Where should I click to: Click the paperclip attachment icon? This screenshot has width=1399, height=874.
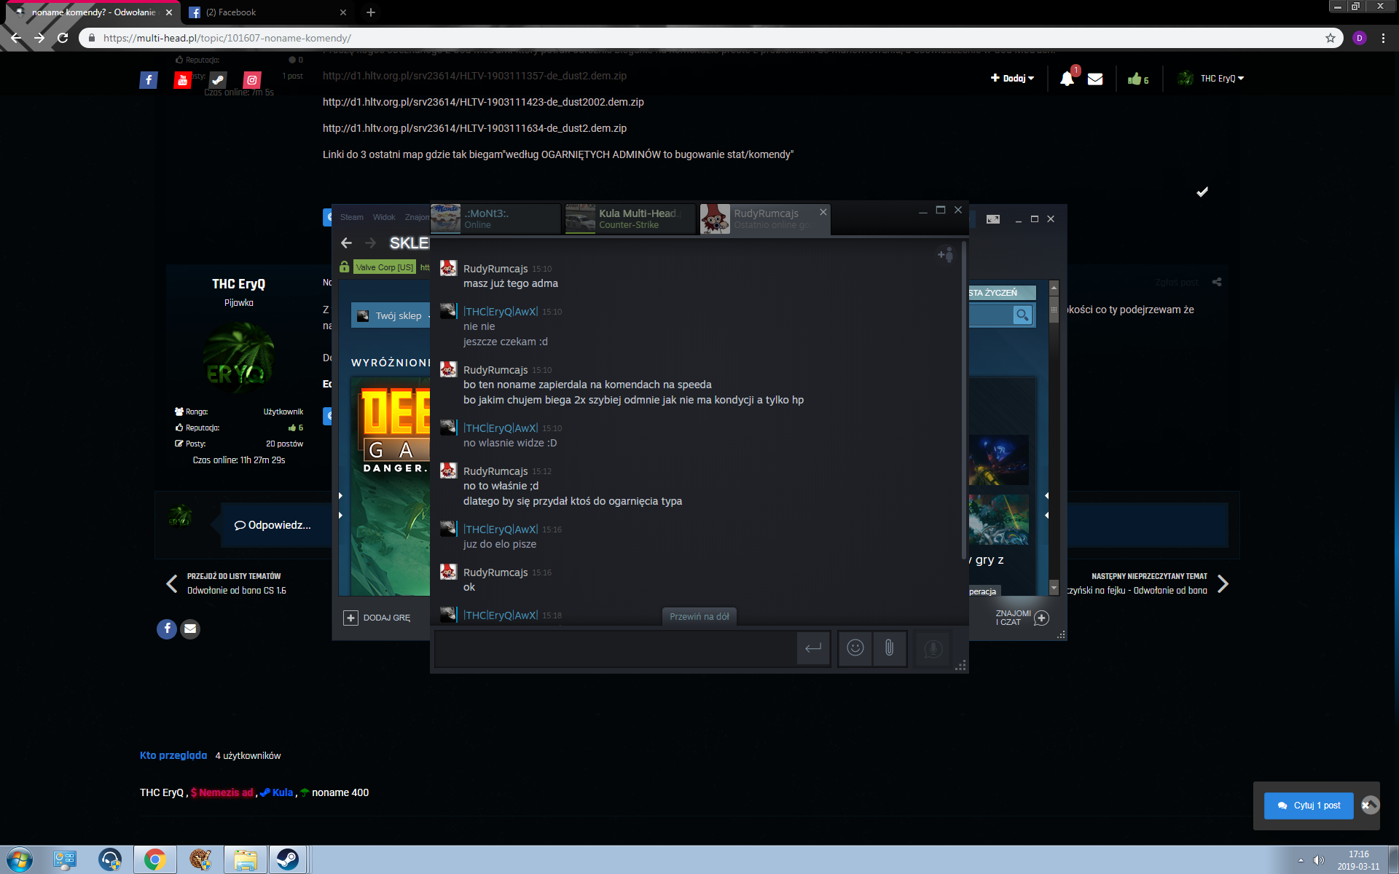coord(889,648)
